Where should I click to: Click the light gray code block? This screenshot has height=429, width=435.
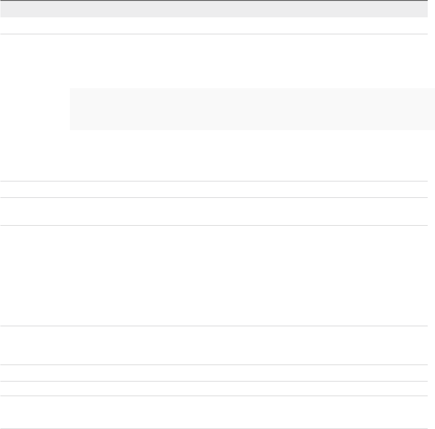(252, 109)
